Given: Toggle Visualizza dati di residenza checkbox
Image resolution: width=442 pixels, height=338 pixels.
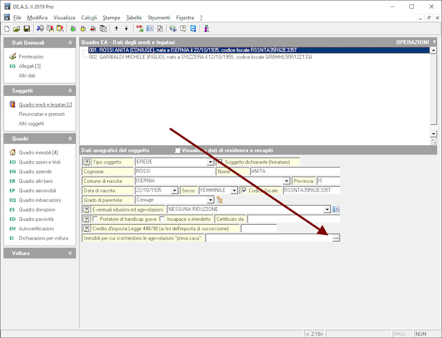Looking at the screenshot, I should click(177, 150).
